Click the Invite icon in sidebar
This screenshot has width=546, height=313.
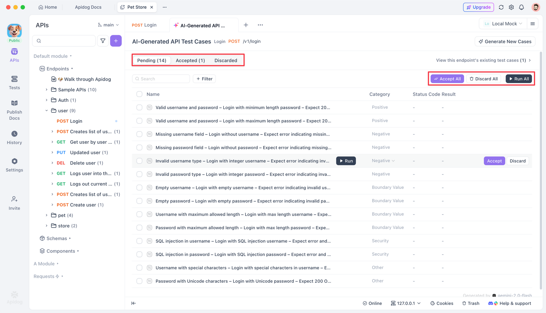[14, 202]
